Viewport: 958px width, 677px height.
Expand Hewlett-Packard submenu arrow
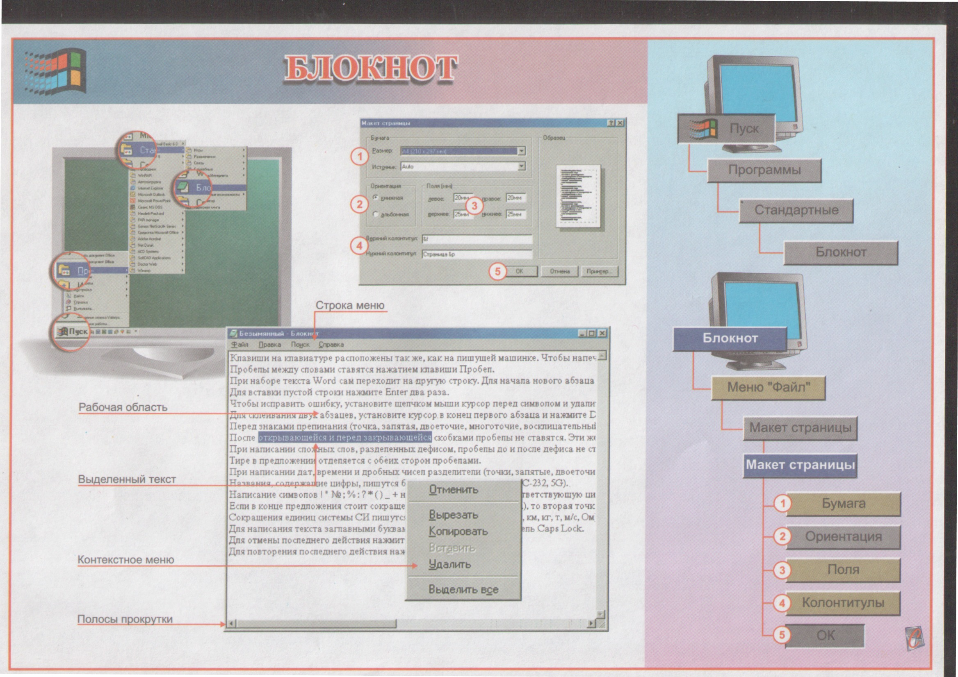[x=183, y=214]
